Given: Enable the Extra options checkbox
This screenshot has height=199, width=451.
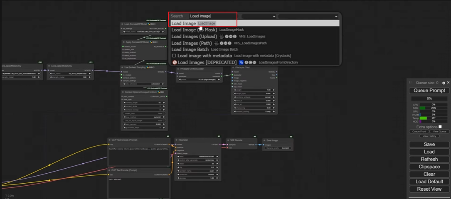Looking at the screenshot, I should (x=440, y=127).
